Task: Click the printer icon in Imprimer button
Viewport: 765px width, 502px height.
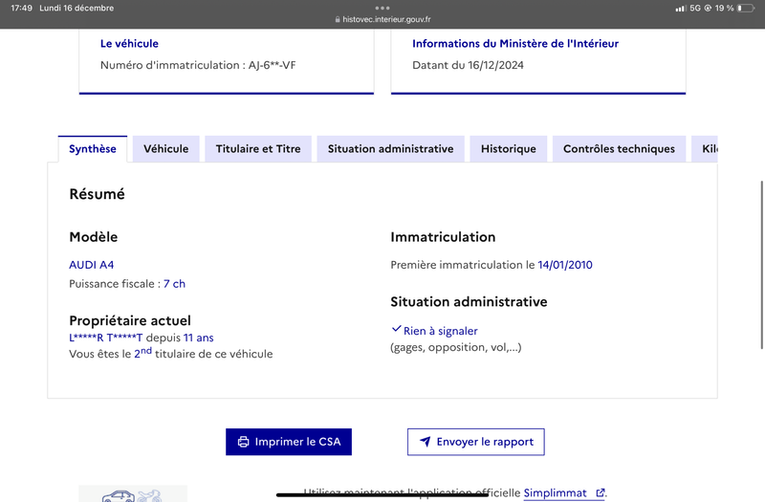Action: (x=243, y=442)
